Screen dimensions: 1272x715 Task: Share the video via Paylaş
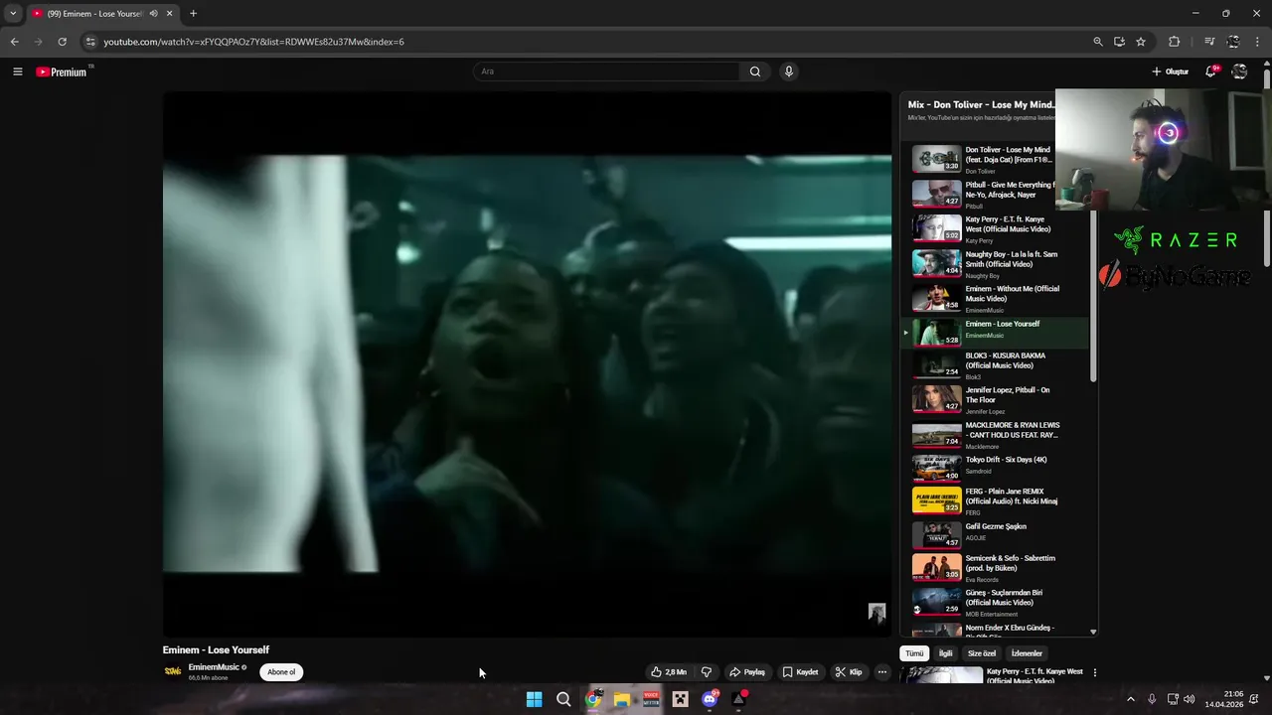747,672
